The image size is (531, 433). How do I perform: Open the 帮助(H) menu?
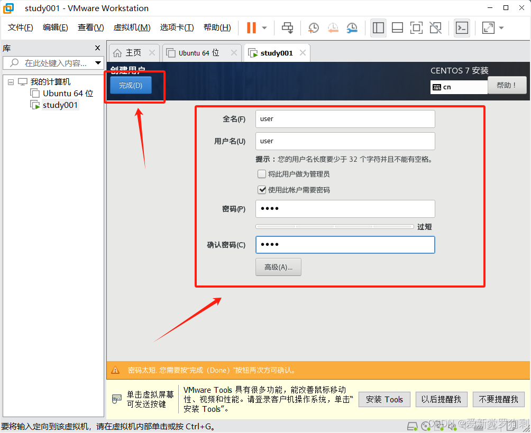tap(217, 27)
